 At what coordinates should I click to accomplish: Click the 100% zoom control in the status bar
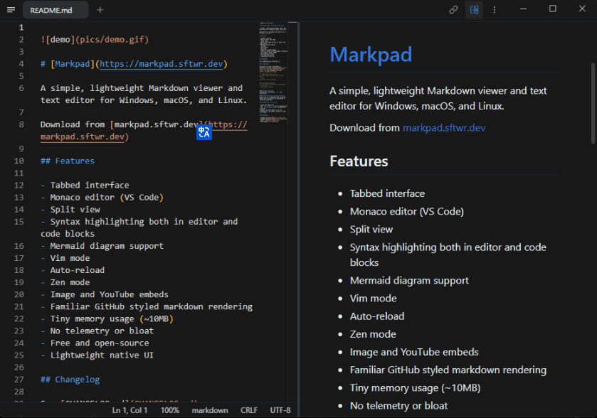pyautogui.click(x=171, y=410)
